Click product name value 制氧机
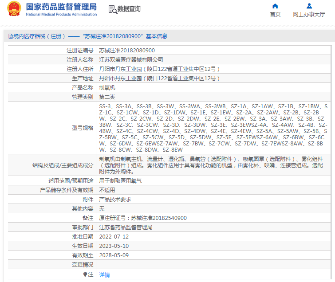Image resolution: width=335 pixels, height=282 pixels. tap(107, 87)
